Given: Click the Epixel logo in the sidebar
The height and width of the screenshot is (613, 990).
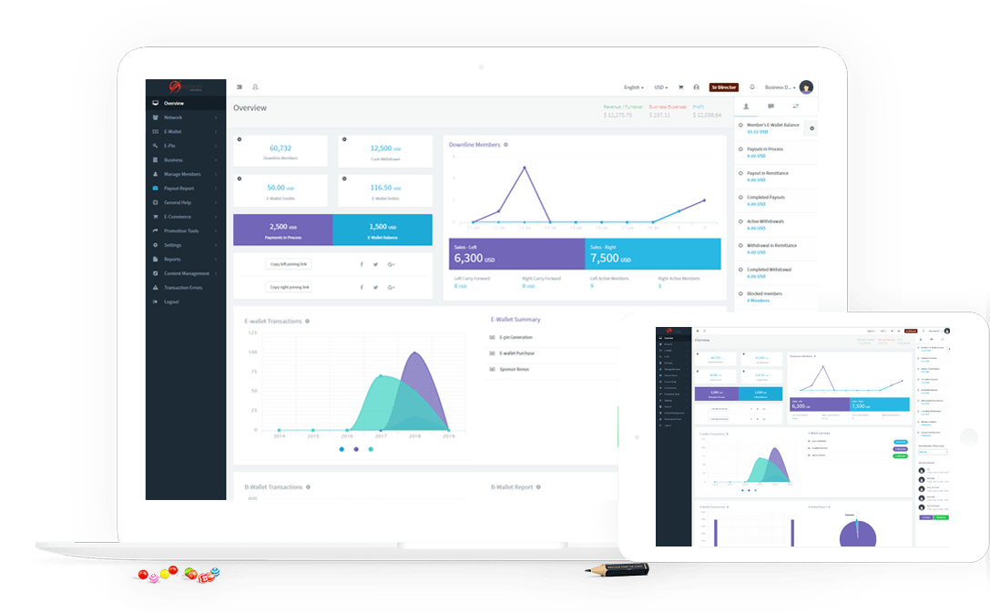Looking at the screenshot, I should [x=186, y=87].
